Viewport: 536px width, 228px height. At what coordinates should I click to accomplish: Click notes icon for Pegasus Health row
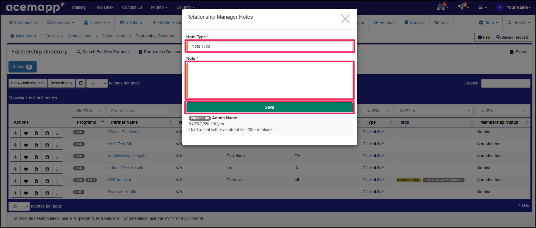[47, 193]
